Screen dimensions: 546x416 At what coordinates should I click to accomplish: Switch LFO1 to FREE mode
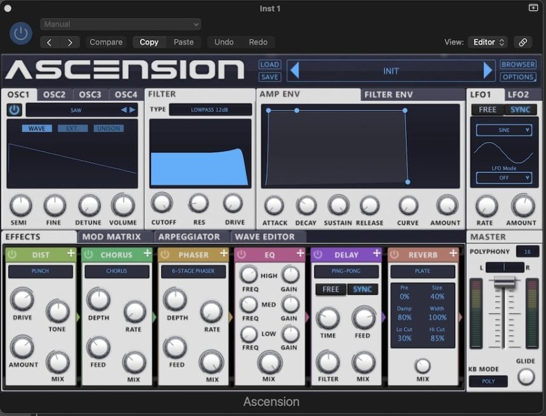(488, 110)
